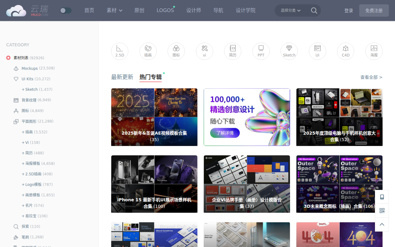Open the 设计师 navigation item
The image size is (395, 247).
(194, 10)
